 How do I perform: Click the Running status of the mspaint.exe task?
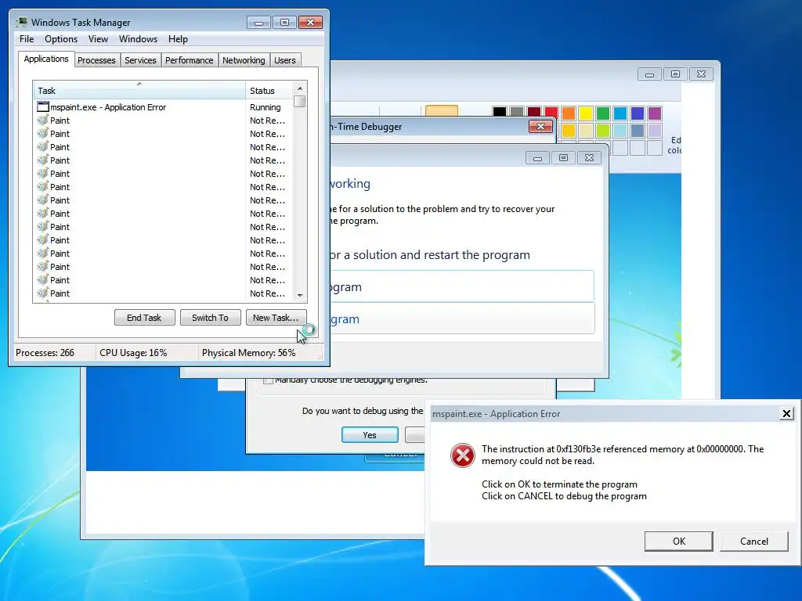pos(265,107)
